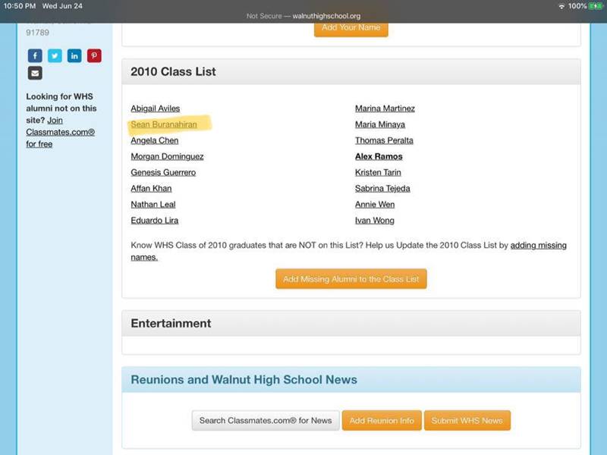Click Search Classmates.com for News button
The image size is (607, 455).
pyautogui.click(x=265, y=420)
